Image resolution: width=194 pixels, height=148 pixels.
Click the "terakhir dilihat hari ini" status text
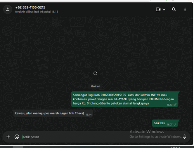[x=36, y=12]
